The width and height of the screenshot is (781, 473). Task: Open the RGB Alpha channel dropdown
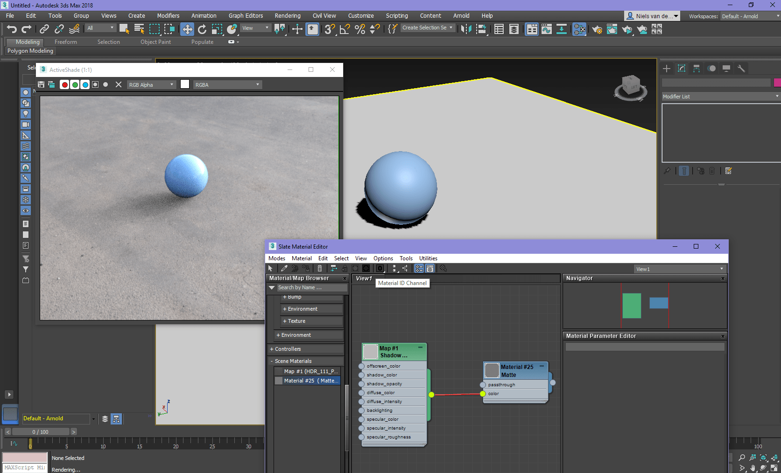[152, 85]
